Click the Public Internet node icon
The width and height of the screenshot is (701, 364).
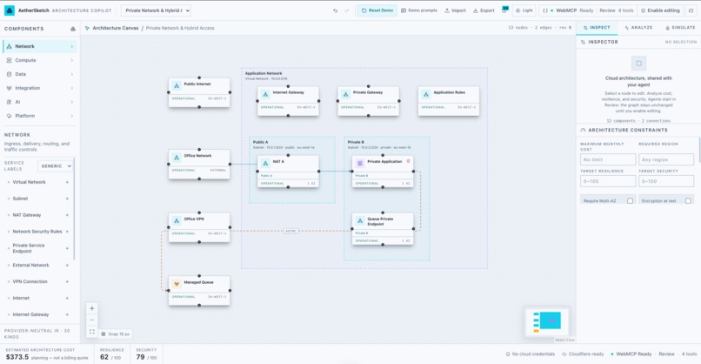click(x=177, y=85)
